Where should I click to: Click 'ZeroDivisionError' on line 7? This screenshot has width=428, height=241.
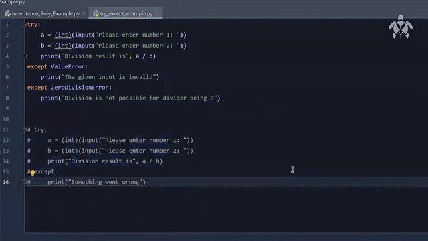pos(80,88)
